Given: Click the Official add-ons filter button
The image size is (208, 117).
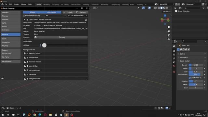Looking at the screenshot, I should click(32, 12).
